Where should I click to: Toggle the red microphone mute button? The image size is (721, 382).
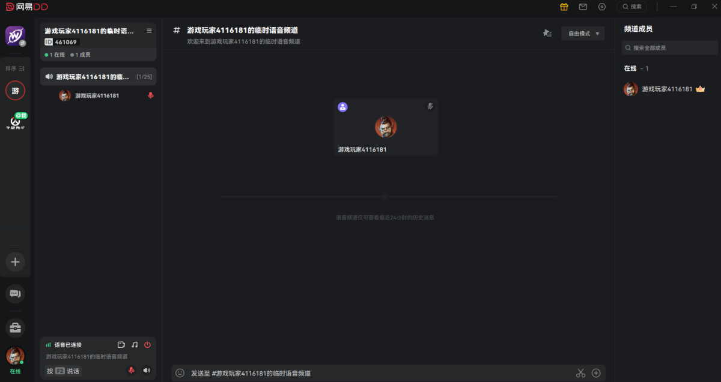pyautogui.click(x=131, y=371)
